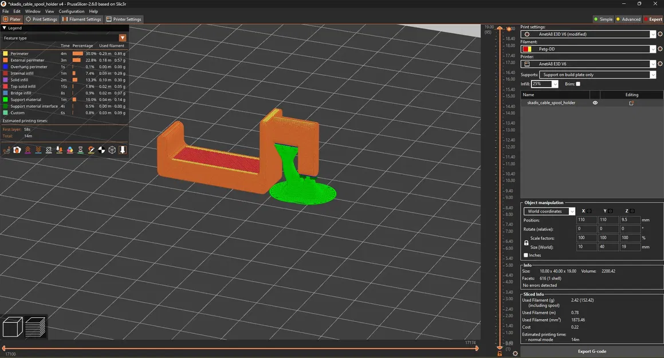Toggle Tool changes visibility icon
664x358 pixels.
point(59,150)
